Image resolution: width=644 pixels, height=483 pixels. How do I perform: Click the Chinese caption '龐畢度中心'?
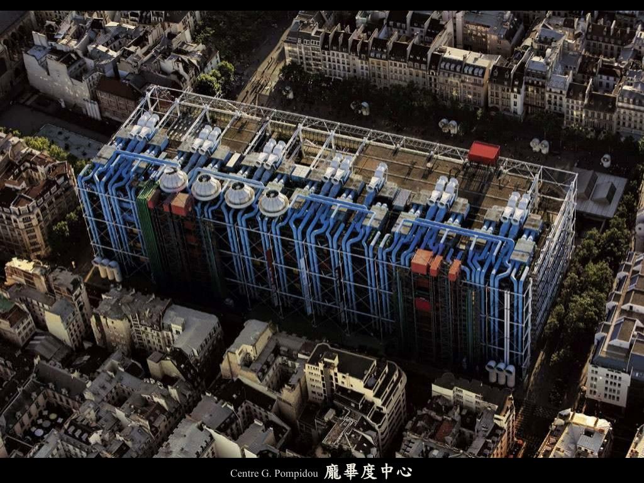click(367, 472)
